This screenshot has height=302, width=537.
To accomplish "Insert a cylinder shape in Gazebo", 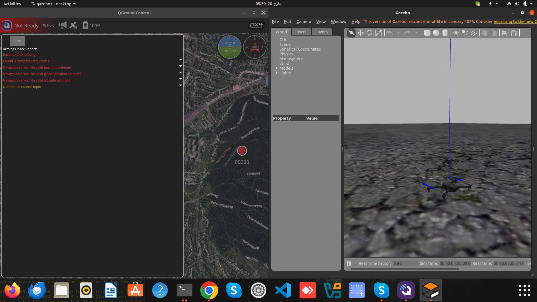I will point(445,33).
